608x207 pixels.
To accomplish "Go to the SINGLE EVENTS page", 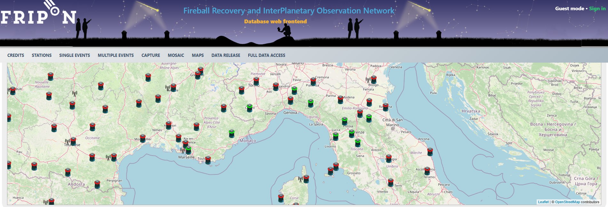I will point(75,55).
